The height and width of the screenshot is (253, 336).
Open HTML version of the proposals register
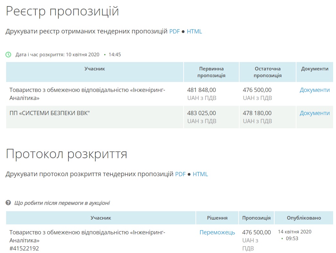pos(194,32)
